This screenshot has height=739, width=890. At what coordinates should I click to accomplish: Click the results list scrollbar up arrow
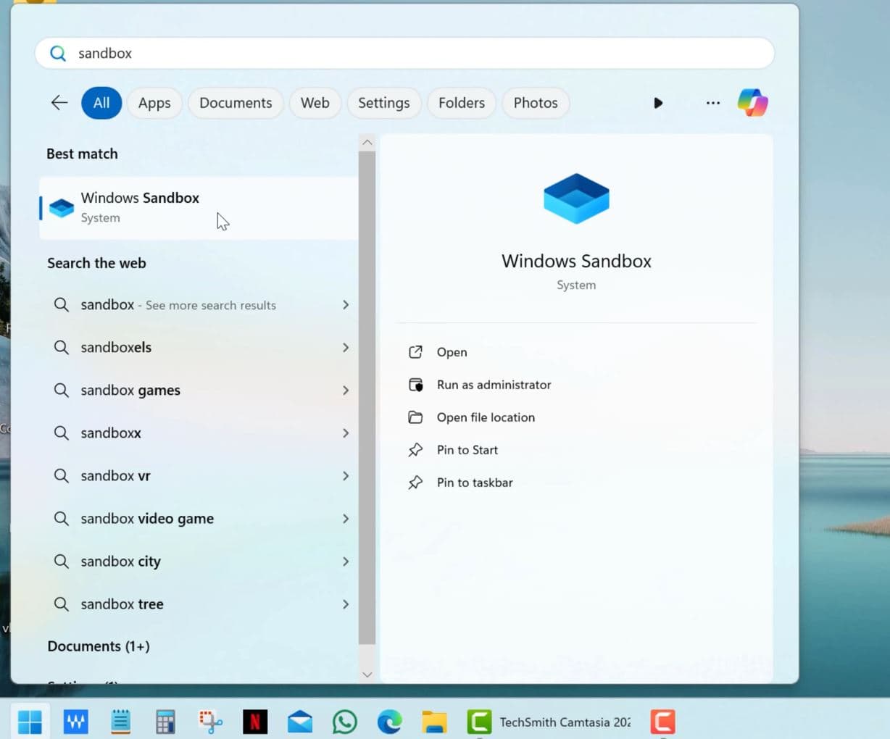point(367,143)
